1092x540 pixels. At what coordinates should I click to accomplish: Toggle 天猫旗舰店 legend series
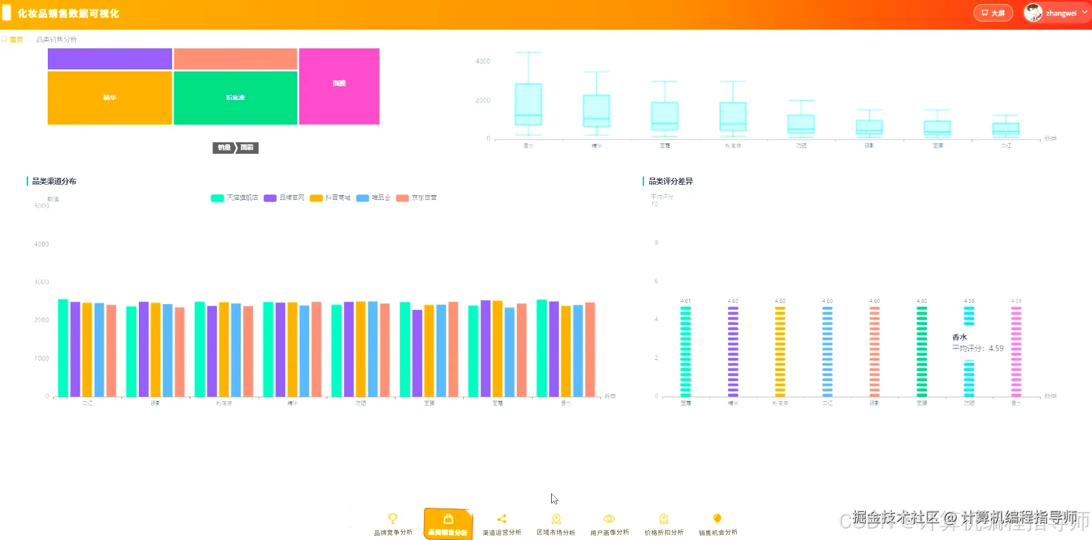click(235, 198)
